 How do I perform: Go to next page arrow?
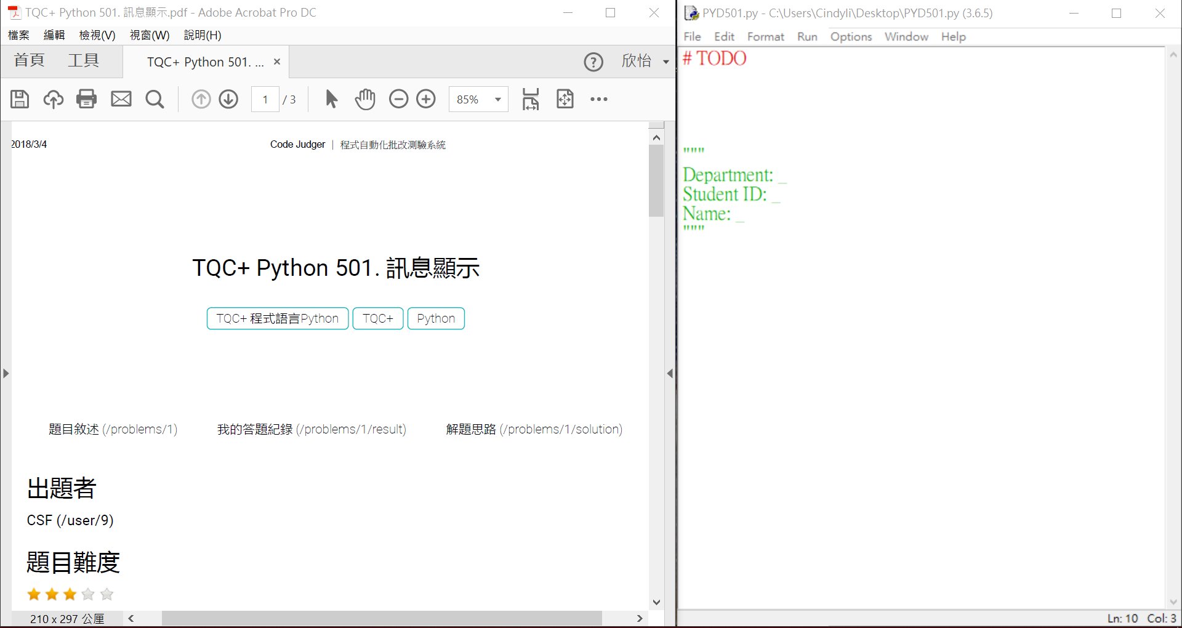228,99
